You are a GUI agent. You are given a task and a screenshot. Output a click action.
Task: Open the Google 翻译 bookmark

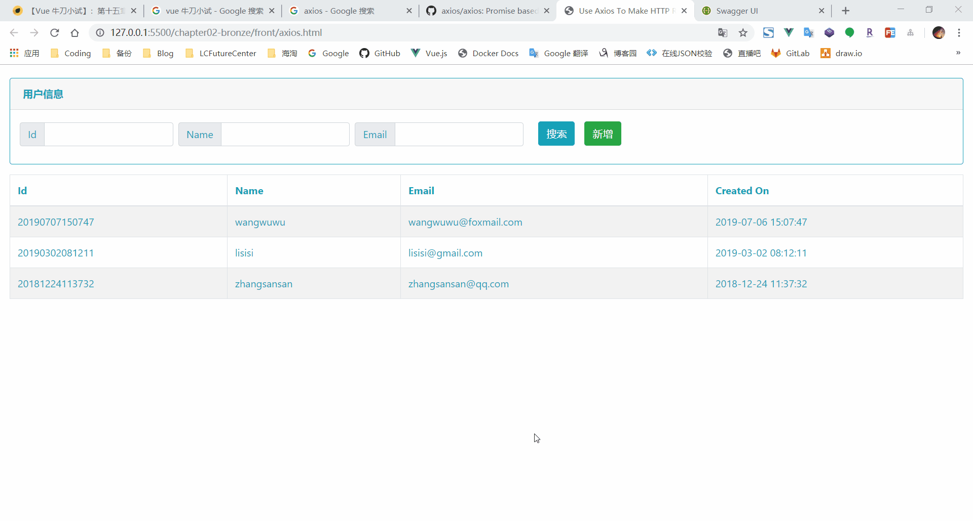click(x=558, y=53)
